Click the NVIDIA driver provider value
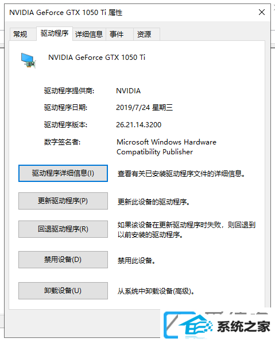The height and width of the screenshot is (342, 275). click(x=129, y=91)
